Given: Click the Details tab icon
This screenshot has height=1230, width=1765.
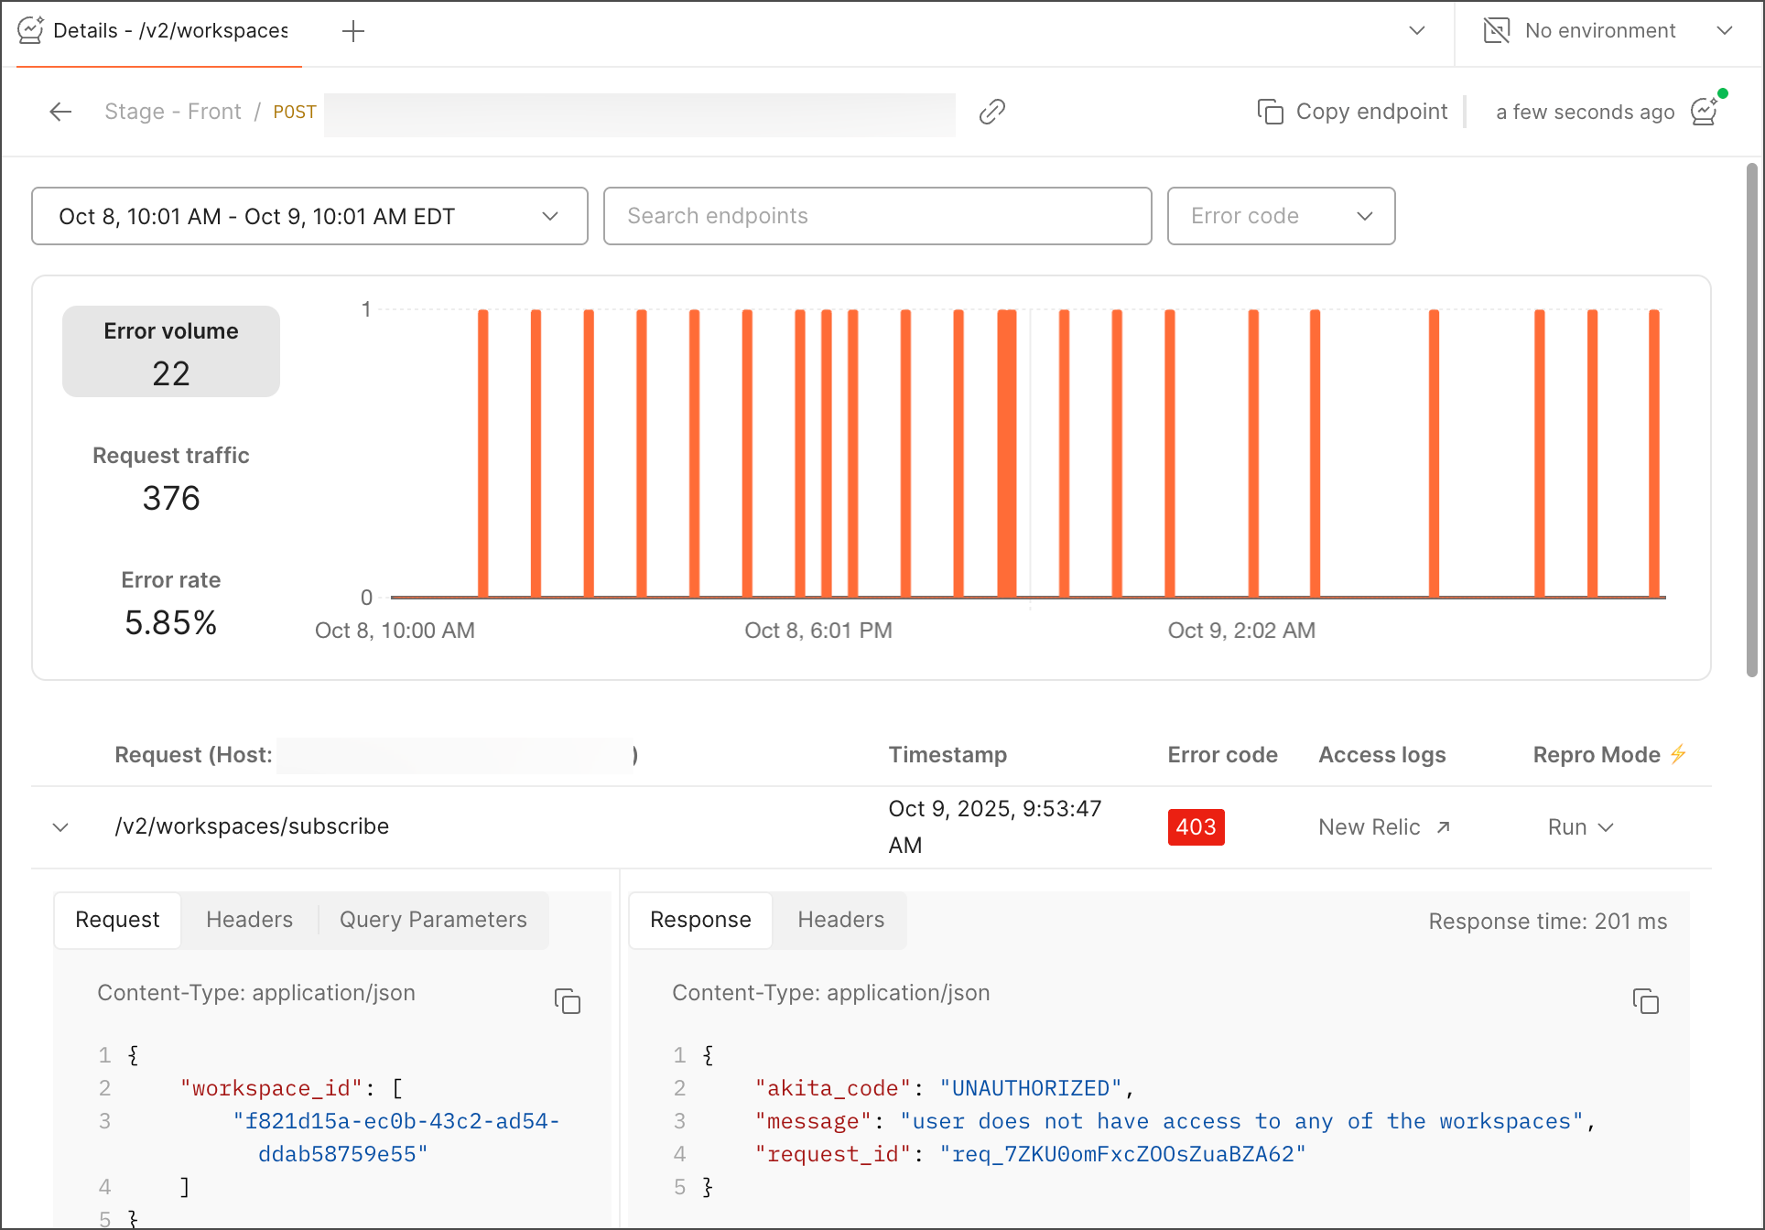Looking at the screenshot, I should [x=31, y=31].
